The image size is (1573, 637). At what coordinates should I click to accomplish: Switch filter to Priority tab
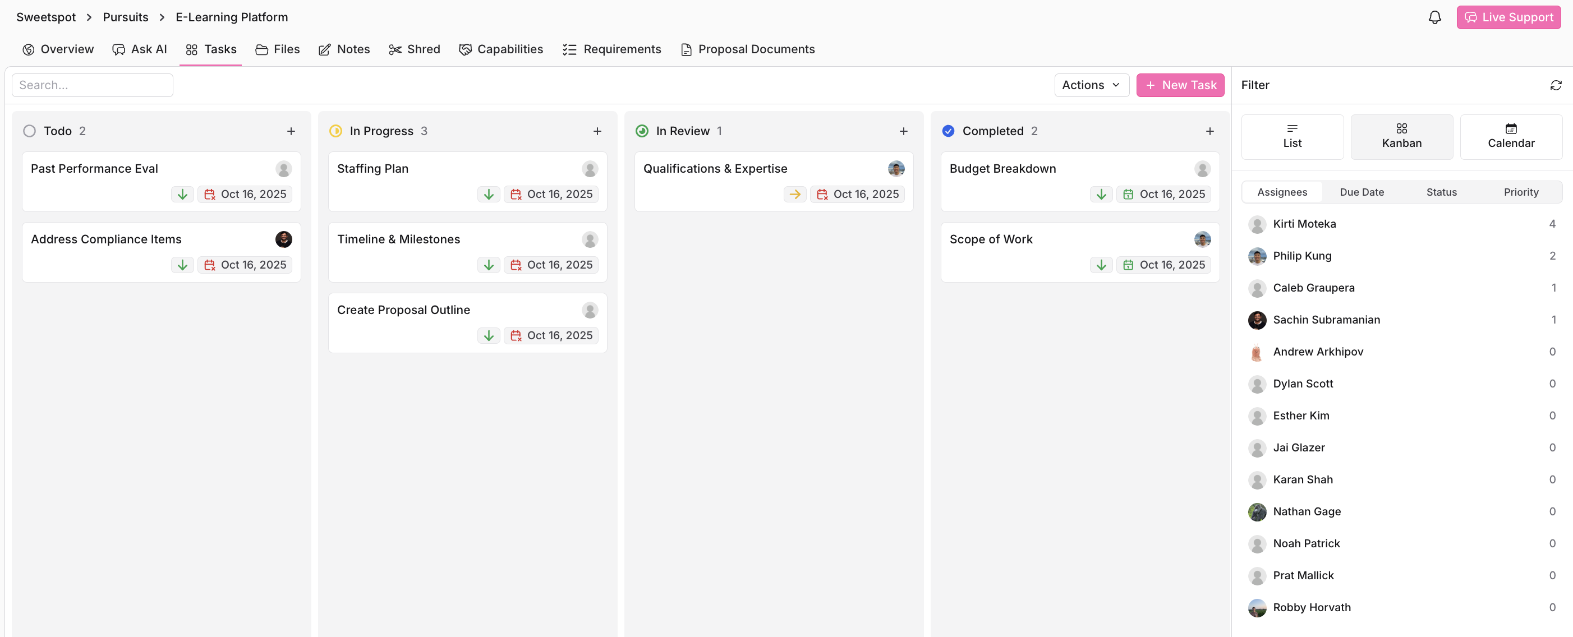1520,192
